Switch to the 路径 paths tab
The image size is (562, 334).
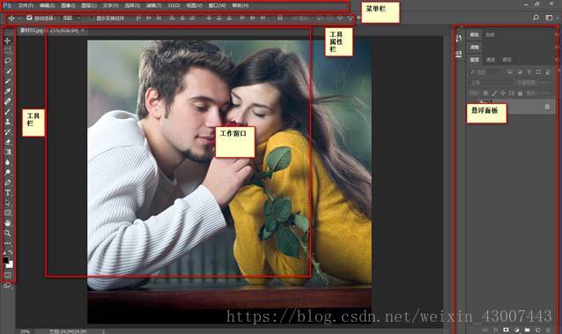(x=507, y=60)
